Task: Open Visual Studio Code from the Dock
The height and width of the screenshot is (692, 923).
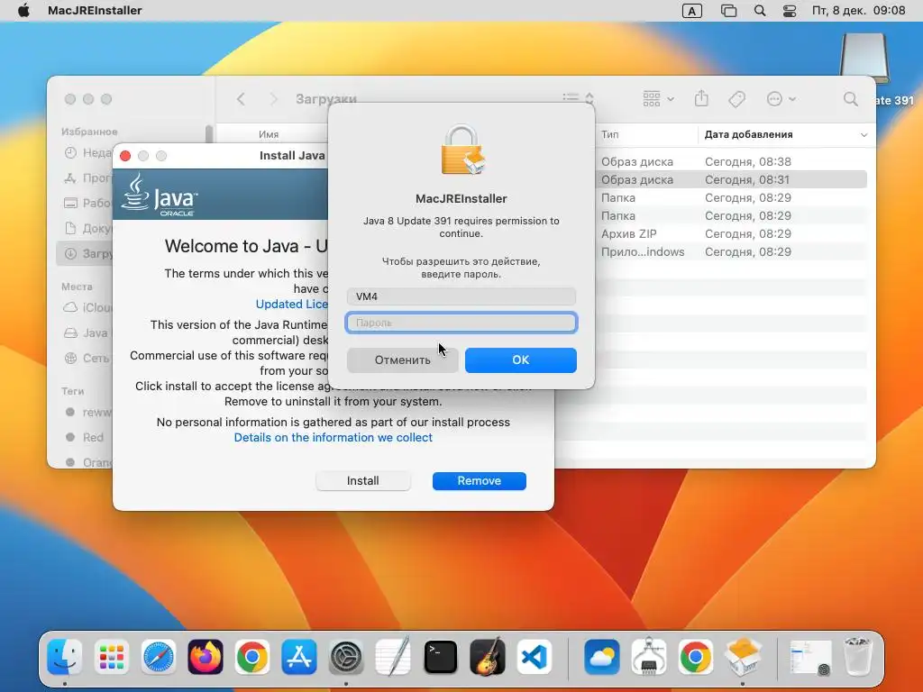Action: click(535, 657)
